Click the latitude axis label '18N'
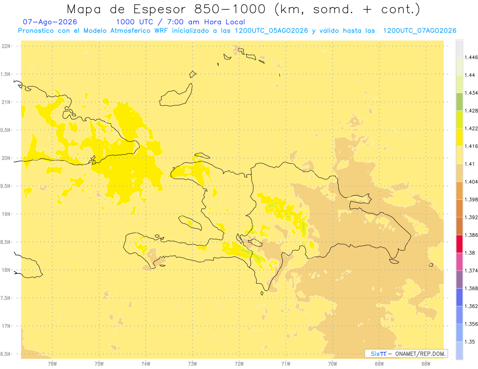 click(x=6, y=270)
